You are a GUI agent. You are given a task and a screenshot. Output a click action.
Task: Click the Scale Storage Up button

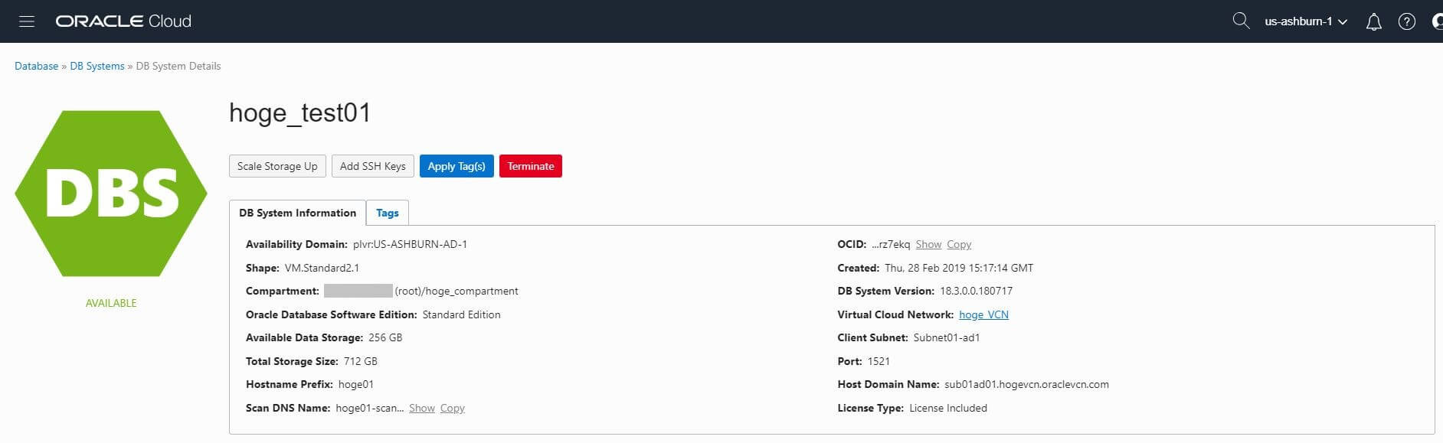point(277,166)
